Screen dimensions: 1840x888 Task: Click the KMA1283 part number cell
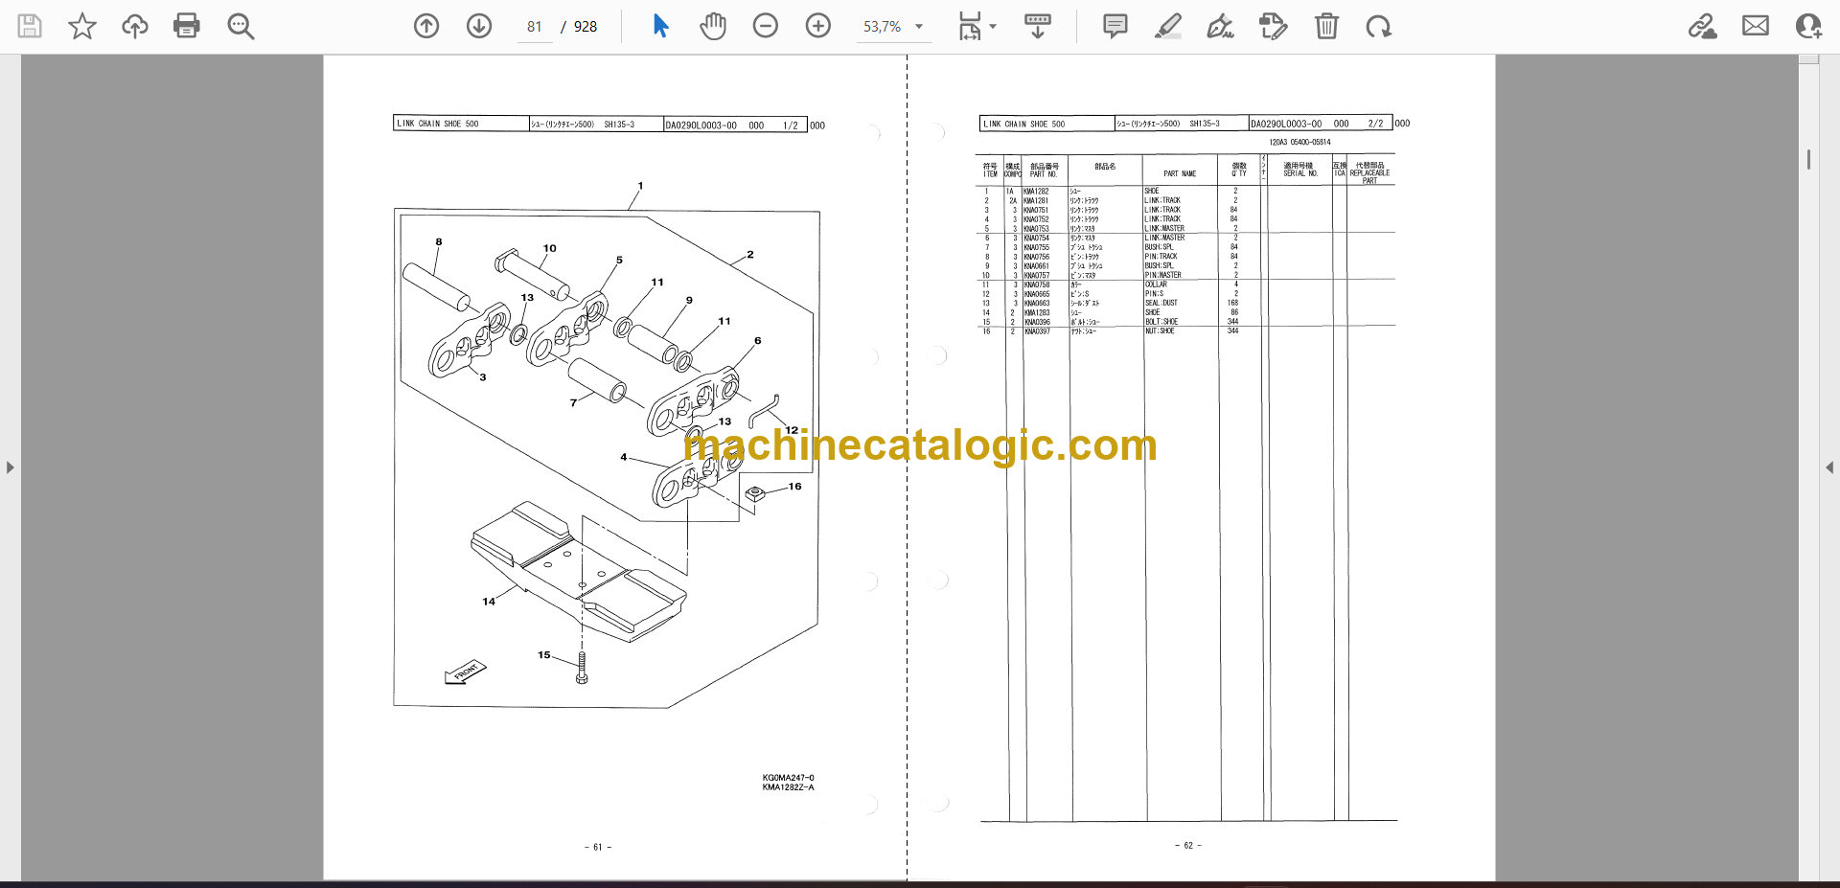(x=1037, y=312)
